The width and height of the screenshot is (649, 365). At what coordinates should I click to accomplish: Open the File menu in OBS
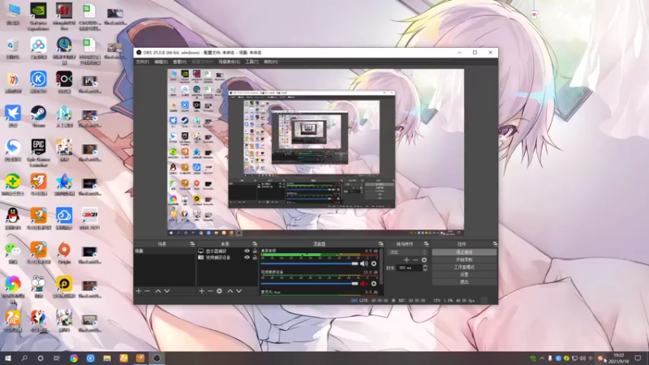(143, 62)
